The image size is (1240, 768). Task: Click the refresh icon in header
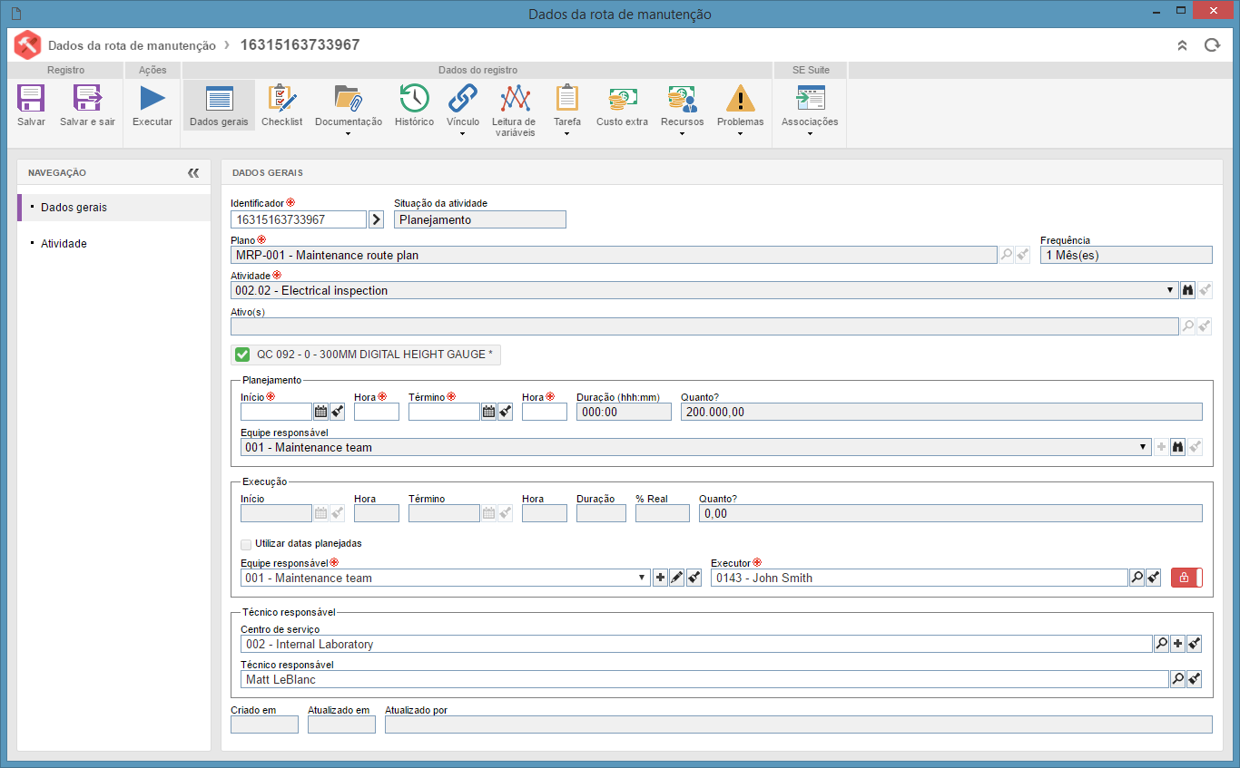(1212, 44)
